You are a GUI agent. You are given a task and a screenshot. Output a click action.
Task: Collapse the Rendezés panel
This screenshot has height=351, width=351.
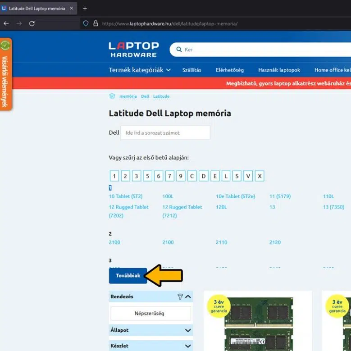pos(188,296)
